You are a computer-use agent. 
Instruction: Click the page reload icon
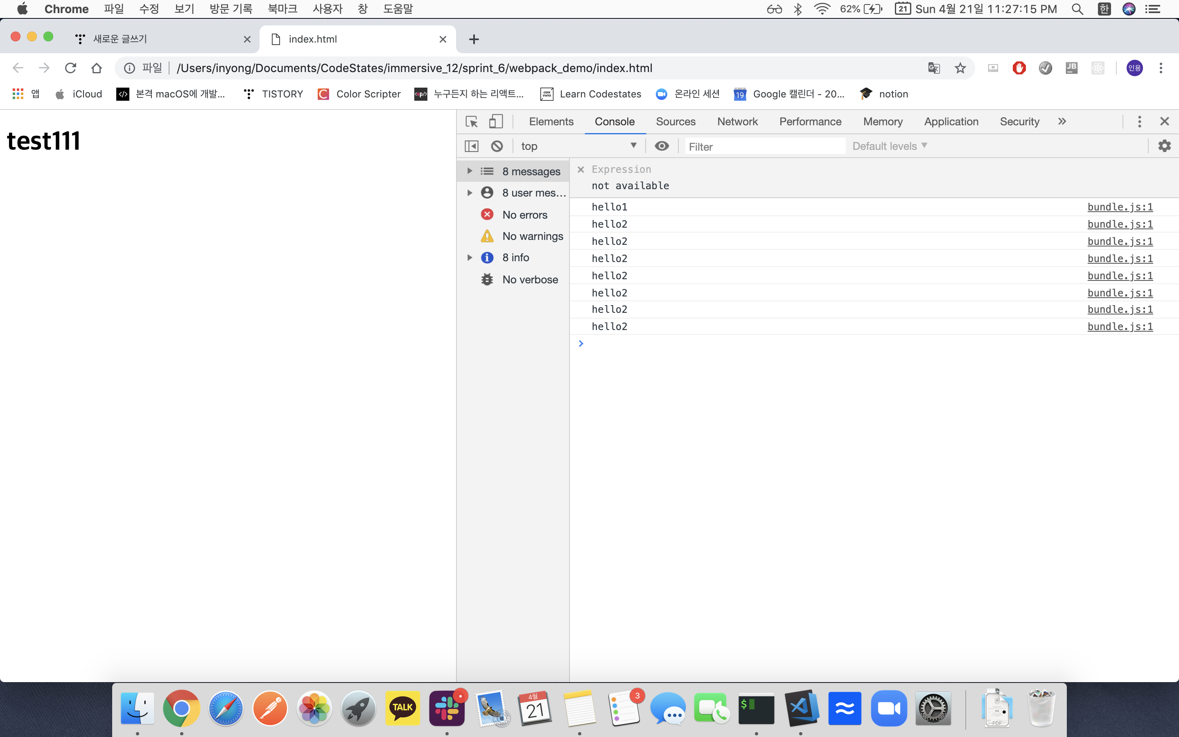coord(70,68)
